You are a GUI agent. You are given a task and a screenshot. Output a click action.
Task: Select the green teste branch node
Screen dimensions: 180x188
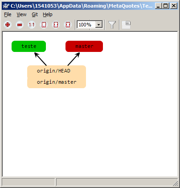point(29,46)
